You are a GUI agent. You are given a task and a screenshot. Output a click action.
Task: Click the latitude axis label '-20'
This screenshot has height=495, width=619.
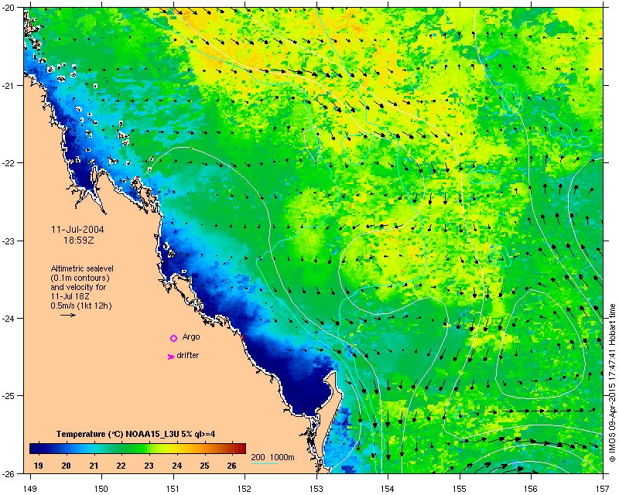pos(9,8)
